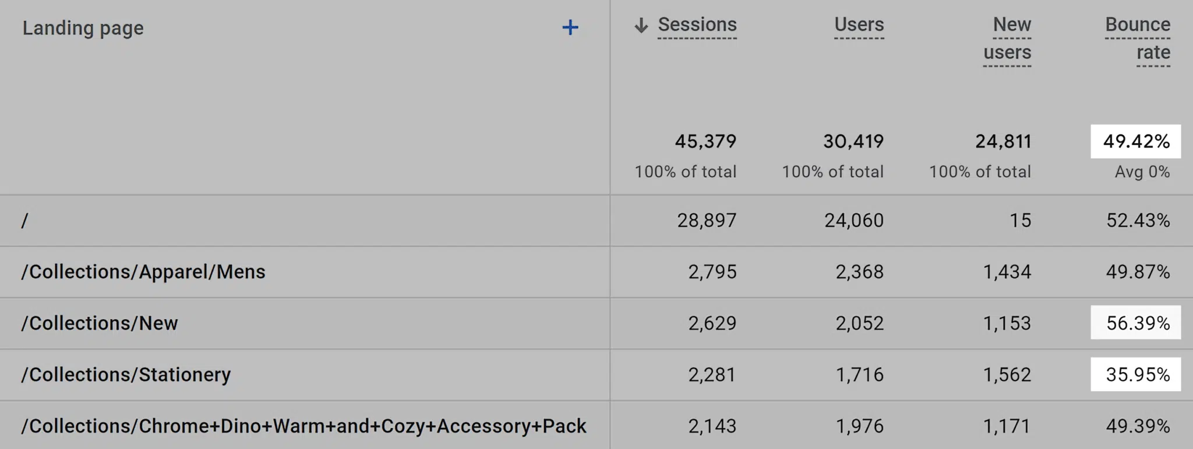
Task: Select the /Collections/New landing page entry
Action: point(100,323)
